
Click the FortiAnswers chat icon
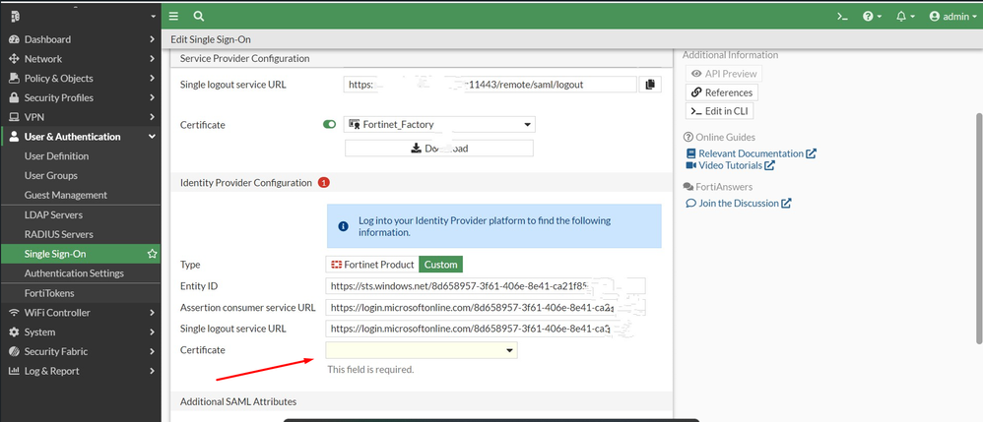[x=688, y=187]
